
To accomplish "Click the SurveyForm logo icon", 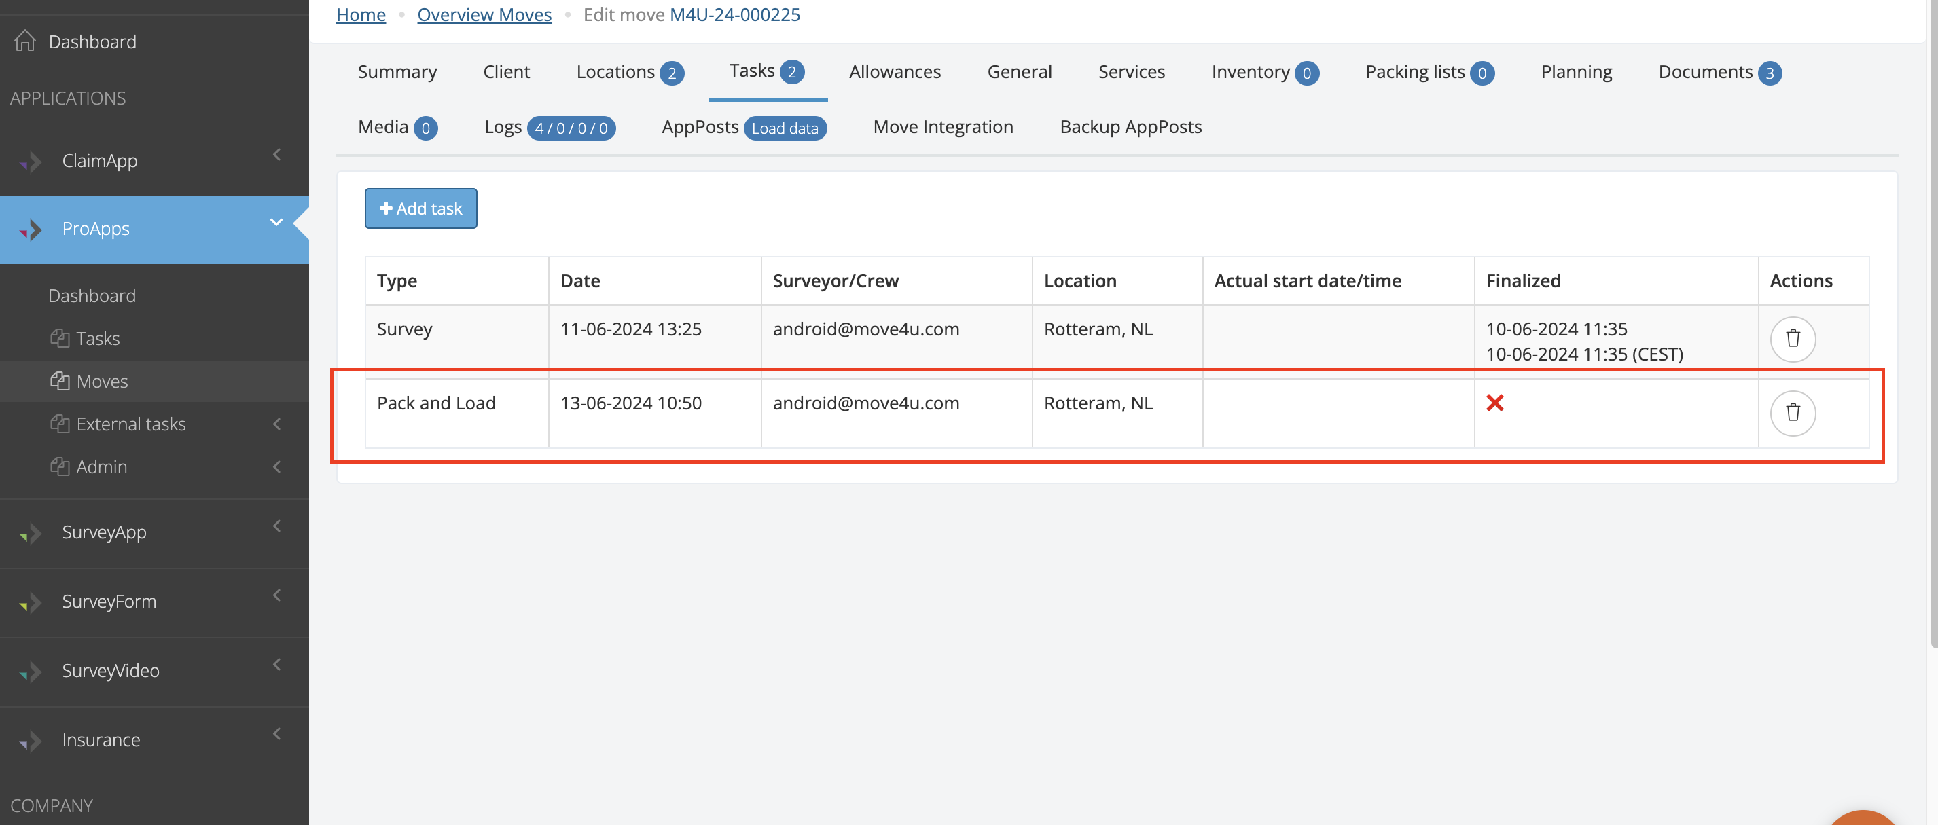I will [x=30, y=602].
